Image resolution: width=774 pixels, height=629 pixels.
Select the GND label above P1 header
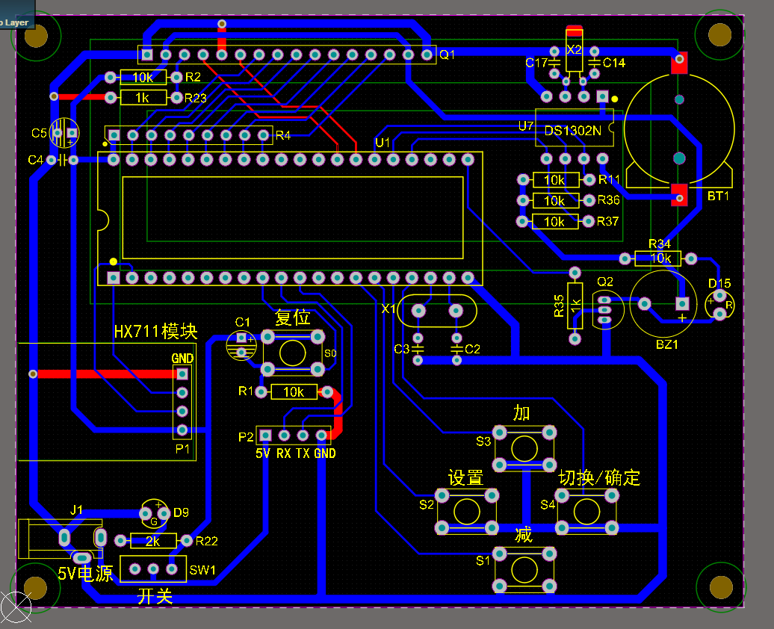click(182, 359)
